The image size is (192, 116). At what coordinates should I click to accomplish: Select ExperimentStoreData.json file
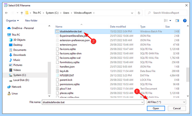point(117,36)
